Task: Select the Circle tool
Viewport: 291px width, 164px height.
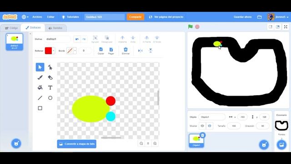Action: tap(50, 98)
